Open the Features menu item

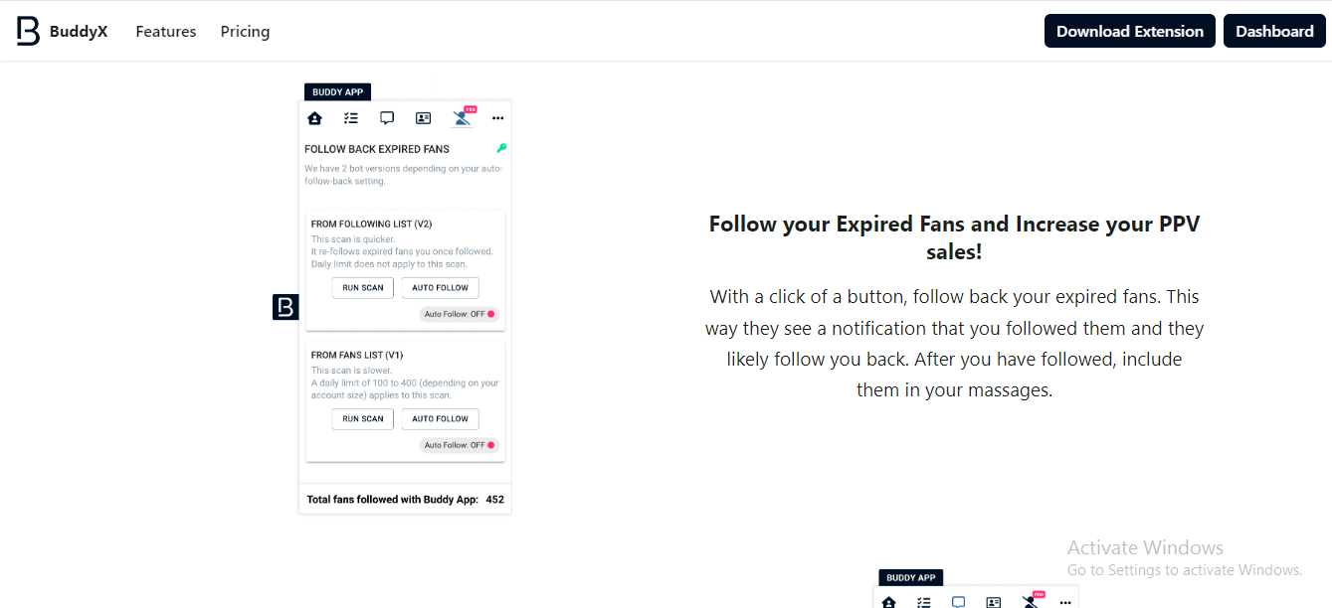point(166,32)
